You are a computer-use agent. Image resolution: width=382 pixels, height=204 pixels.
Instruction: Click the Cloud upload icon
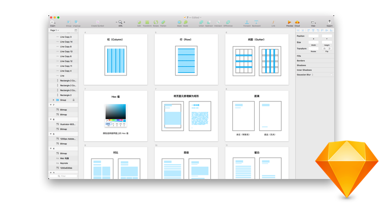click(297, 22)
